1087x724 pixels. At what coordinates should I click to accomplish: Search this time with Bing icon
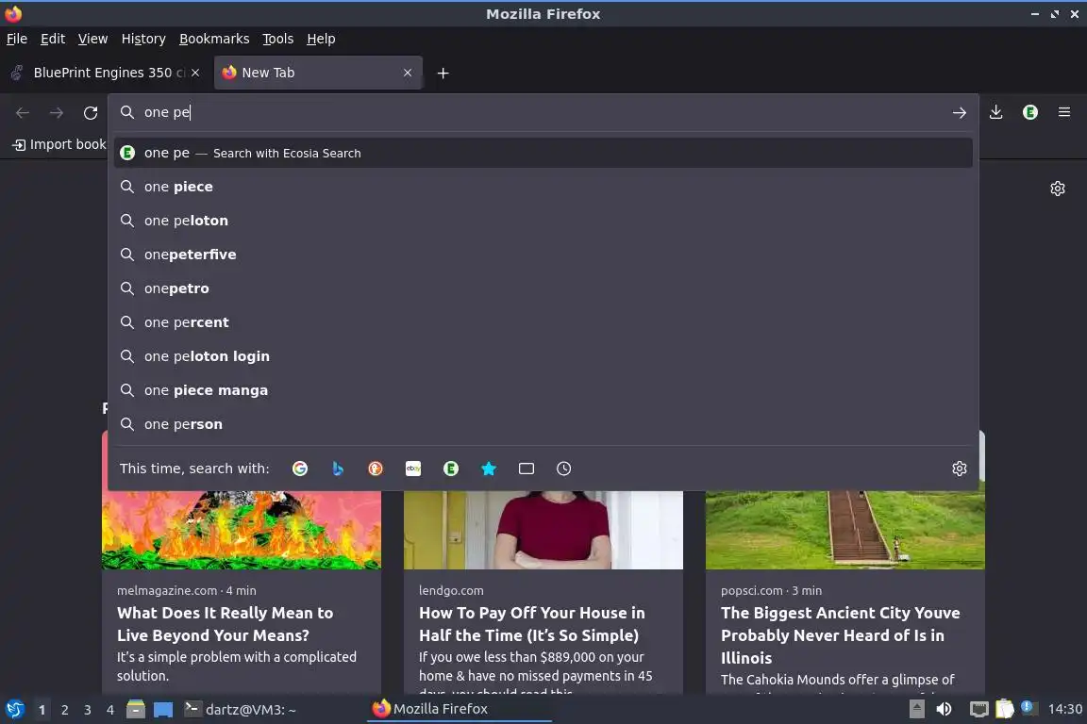click(338, 469)
